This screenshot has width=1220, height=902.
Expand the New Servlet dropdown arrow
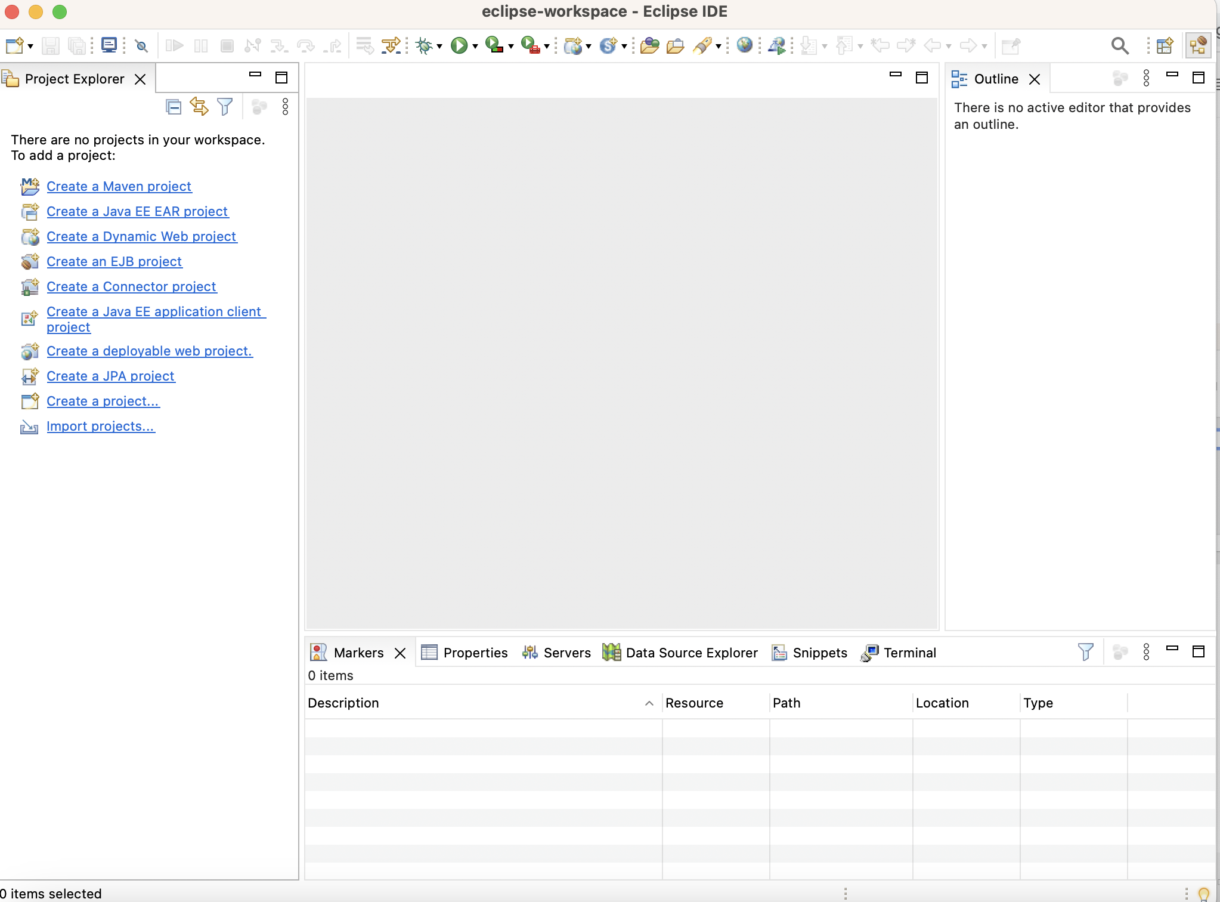(624, 46)
